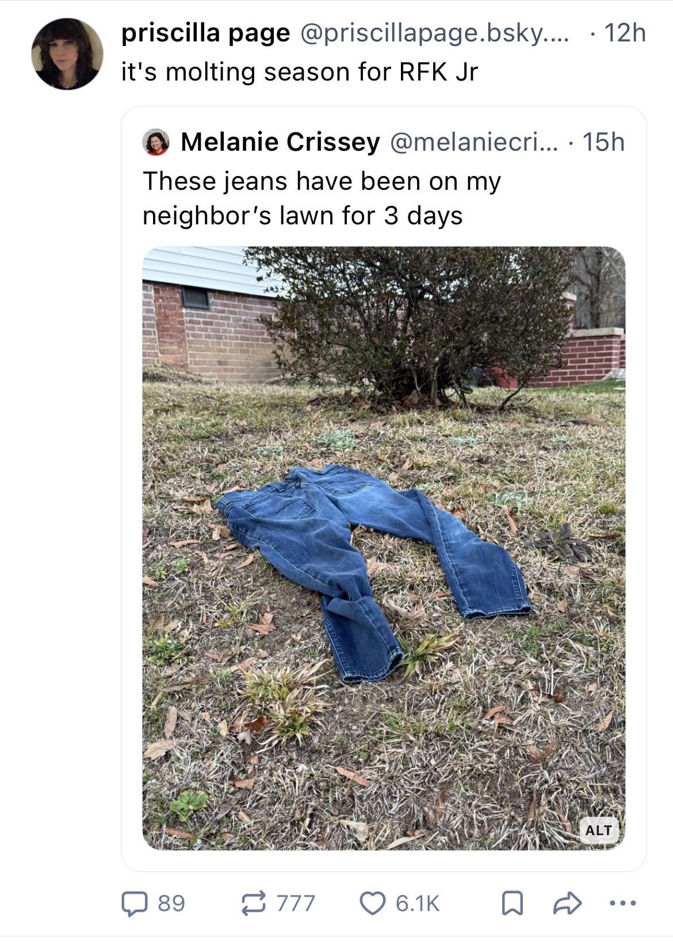Image resolution: width=673 pixels, height=941 pixels.
Task: Visit the @melaniecri handle link
Action: coord(475,142)
